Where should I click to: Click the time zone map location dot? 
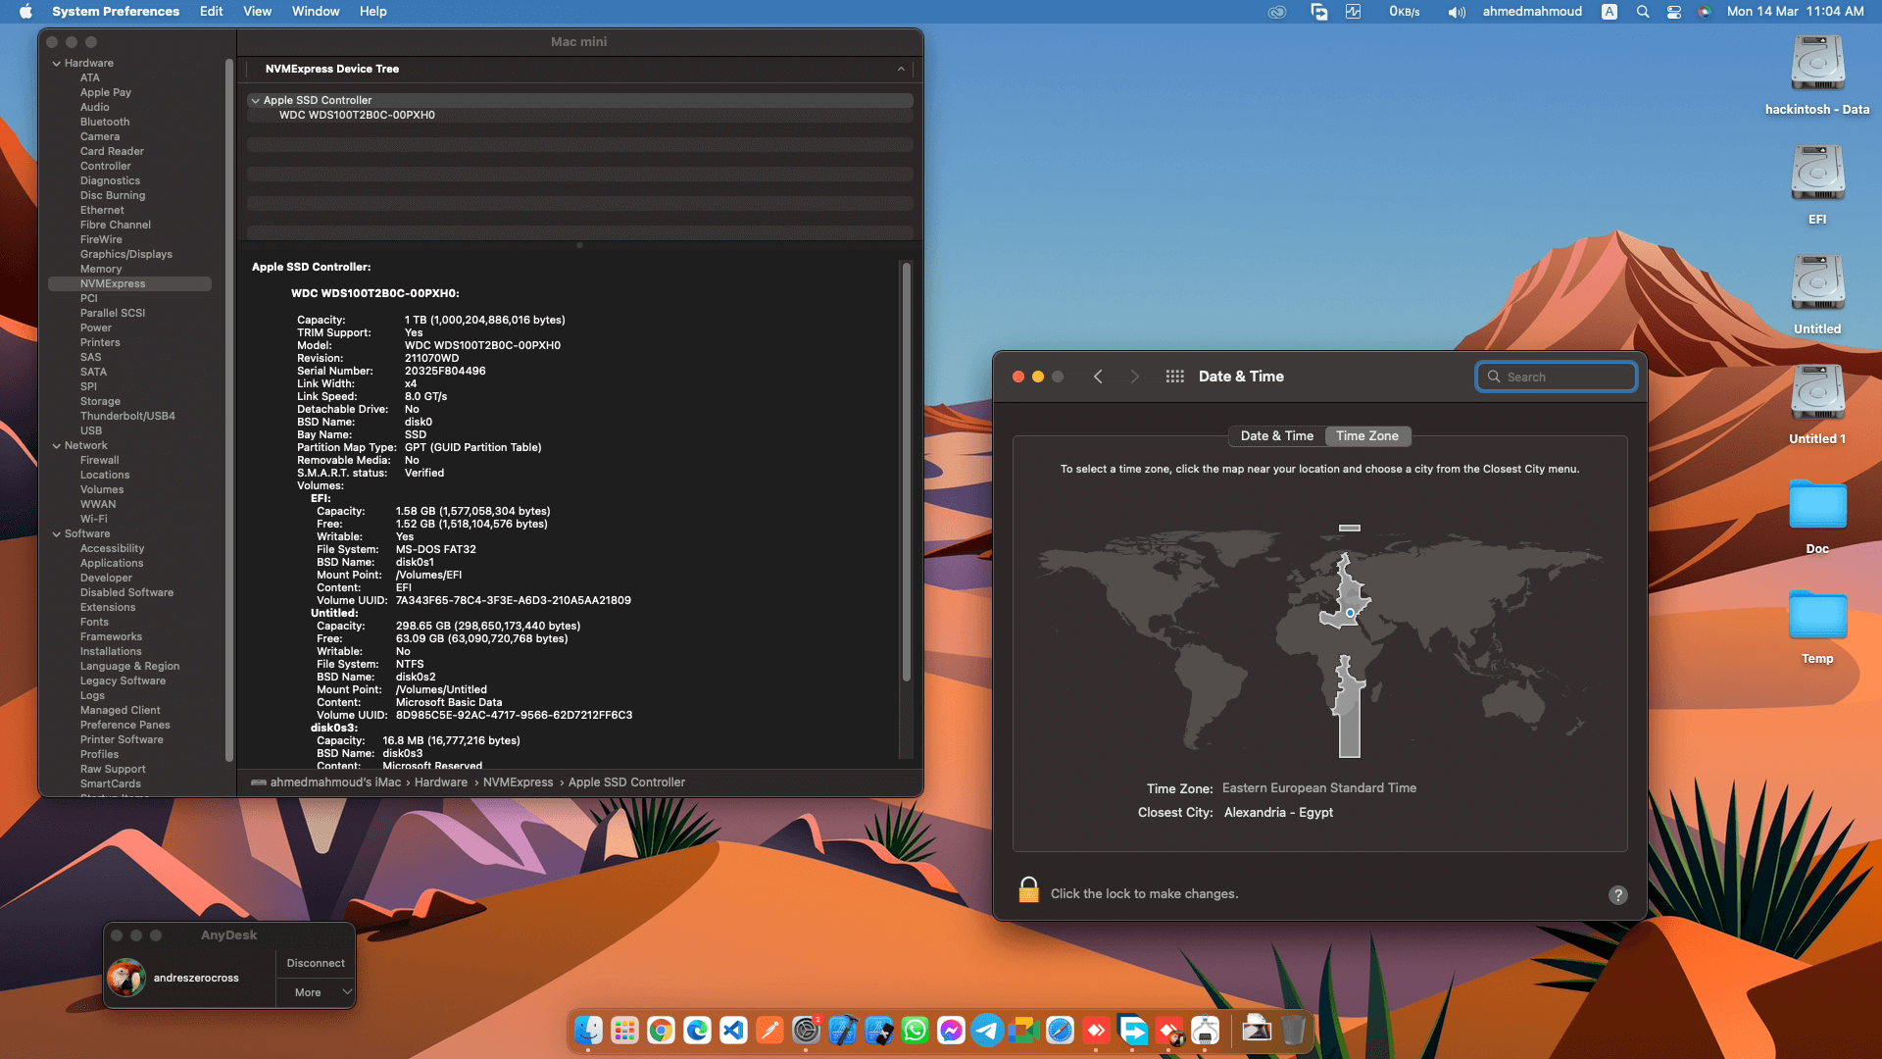[1350, 613]
